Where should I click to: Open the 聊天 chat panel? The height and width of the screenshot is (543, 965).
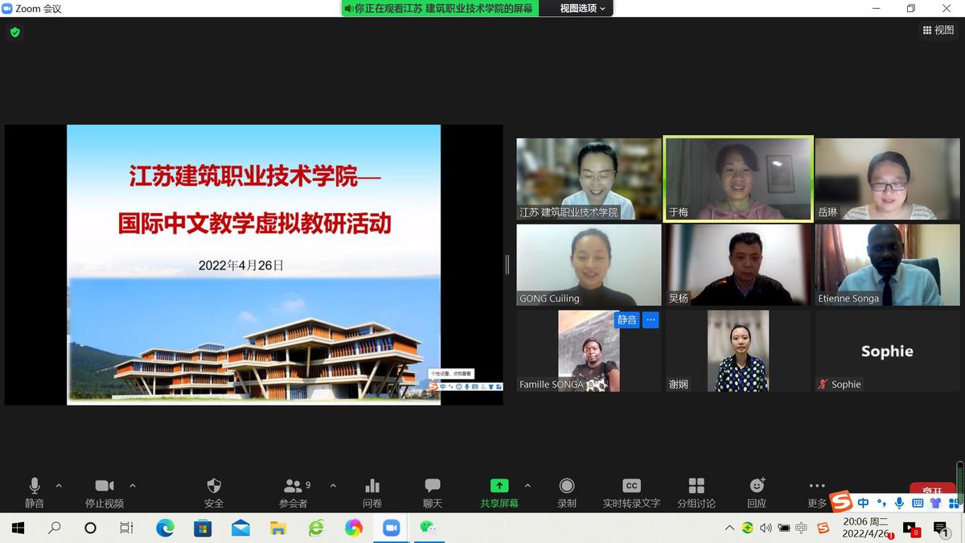433,492
